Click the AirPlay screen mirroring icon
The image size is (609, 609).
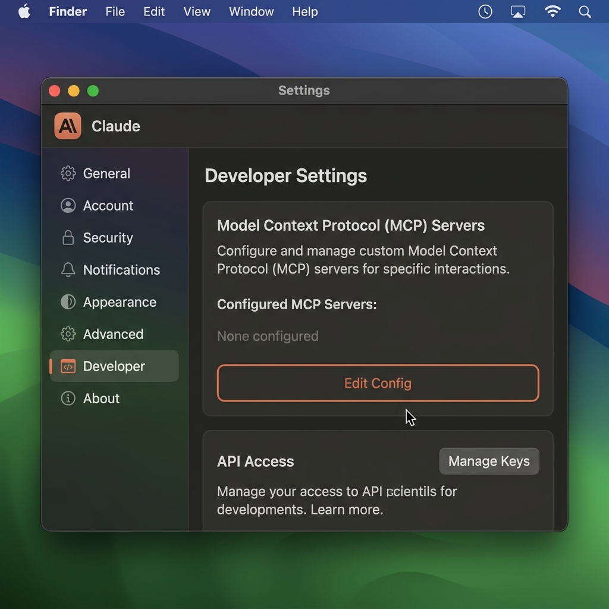click(518, 12)
